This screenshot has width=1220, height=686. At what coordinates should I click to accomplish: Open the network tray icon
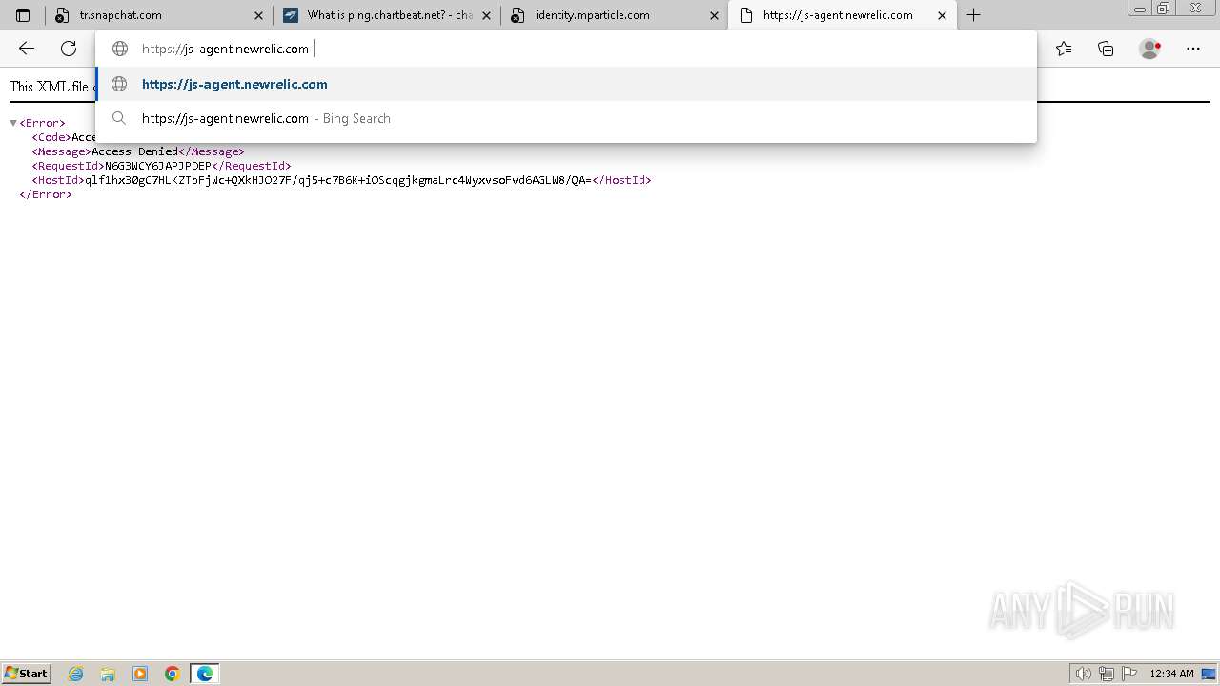[x=1107, y=674]
